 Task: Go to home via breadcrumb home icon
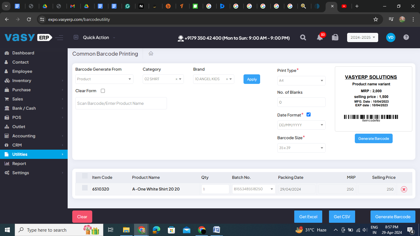[151, 53]
